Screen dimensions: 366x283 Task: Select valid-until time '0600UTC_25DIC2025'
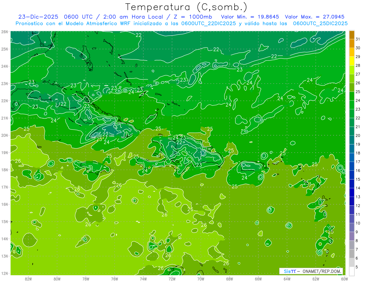[320, 24]
